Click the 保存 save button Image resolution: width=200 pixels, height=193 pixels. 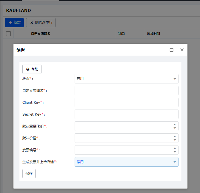pyautogui.click(x=29, y=174)
